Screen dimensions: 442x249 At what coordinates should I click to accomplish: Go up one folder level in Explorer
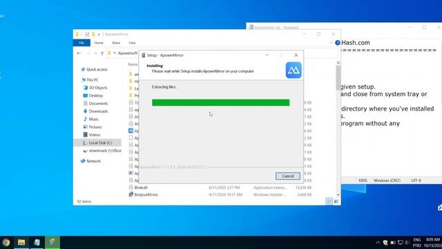(x=102, y=53)
